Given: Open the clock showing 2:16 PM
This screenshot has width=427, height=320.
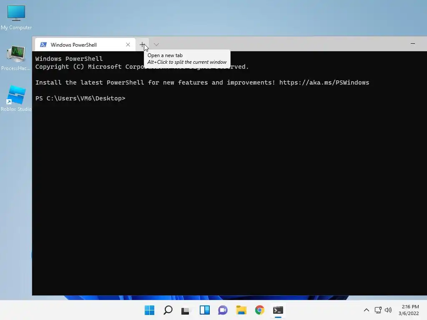Looking at the screenshot, I should (x=409, y=310).
